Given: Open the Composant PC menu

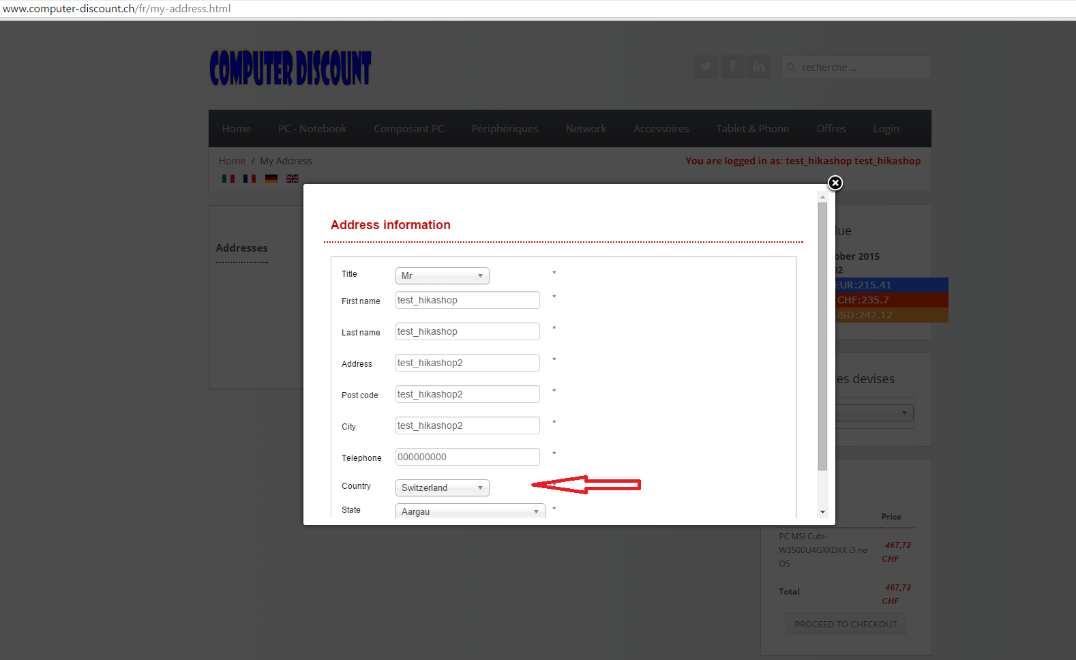Looking at the screenshot, I should [x=409, y=129].
